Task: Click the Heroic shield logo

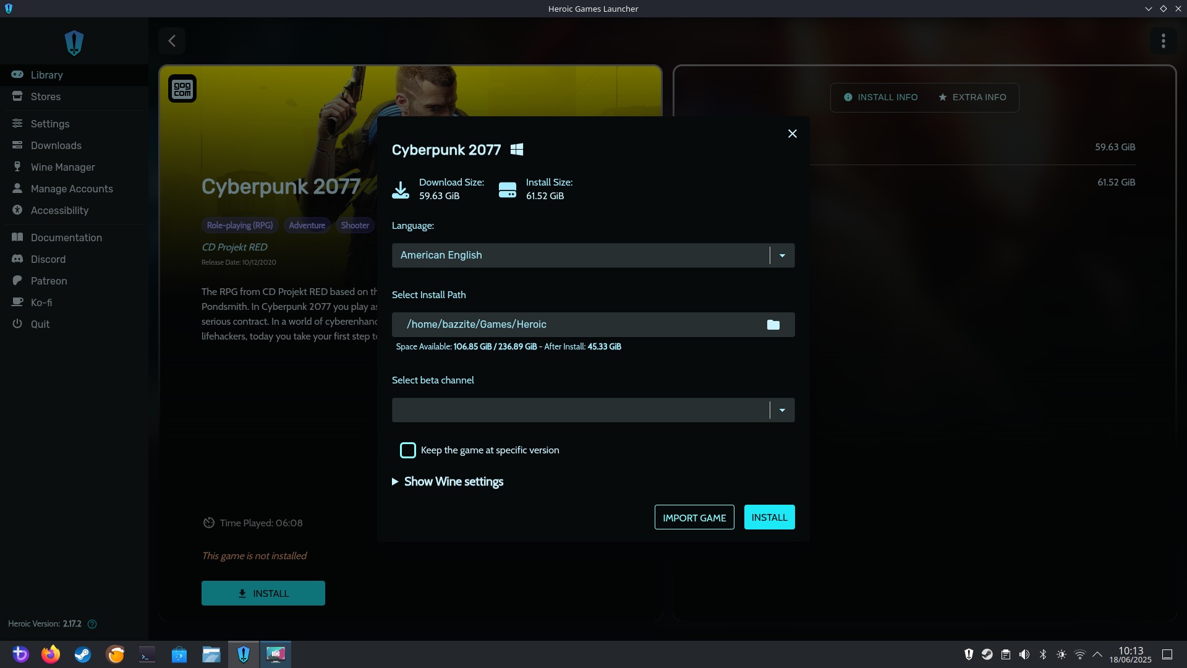Action: point(74,43)
